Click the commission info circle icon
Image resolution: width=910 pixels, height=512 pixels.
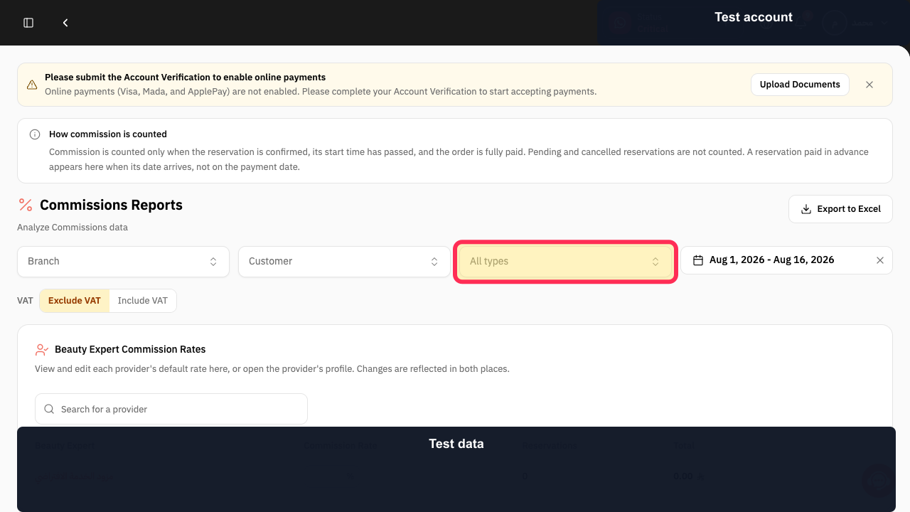pyautogui.click(x=35, y=134)
